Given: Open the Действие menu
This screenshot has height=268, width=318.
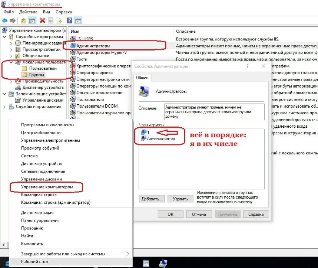Looking at the screenshot, I should [x=28, y=12].
